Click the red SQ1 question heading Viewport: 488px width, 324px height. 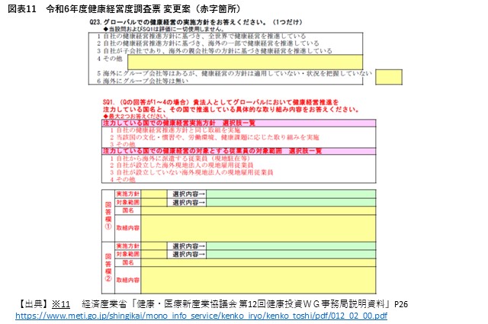tap(231, 106)
